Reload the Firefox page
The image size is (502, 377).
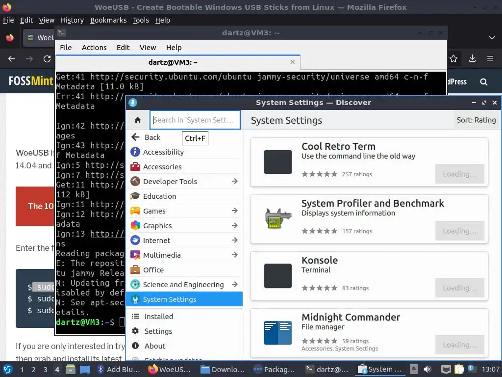pos(47,59)
